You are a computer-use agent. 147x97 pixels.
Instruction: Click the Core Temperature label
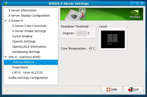[x=74, y=49]
